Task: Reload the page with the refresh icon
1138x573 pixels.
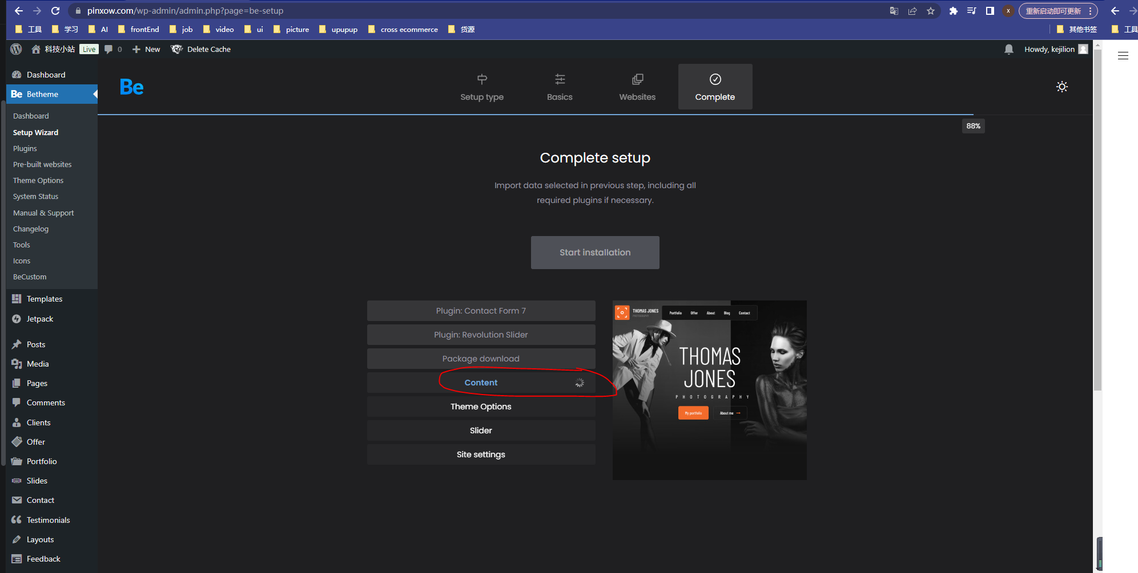Action: coord(55,11)
